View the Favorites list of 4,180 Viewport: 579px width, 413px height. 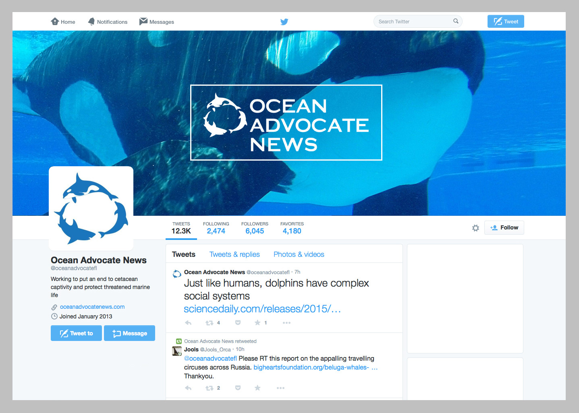coord(292,228)
